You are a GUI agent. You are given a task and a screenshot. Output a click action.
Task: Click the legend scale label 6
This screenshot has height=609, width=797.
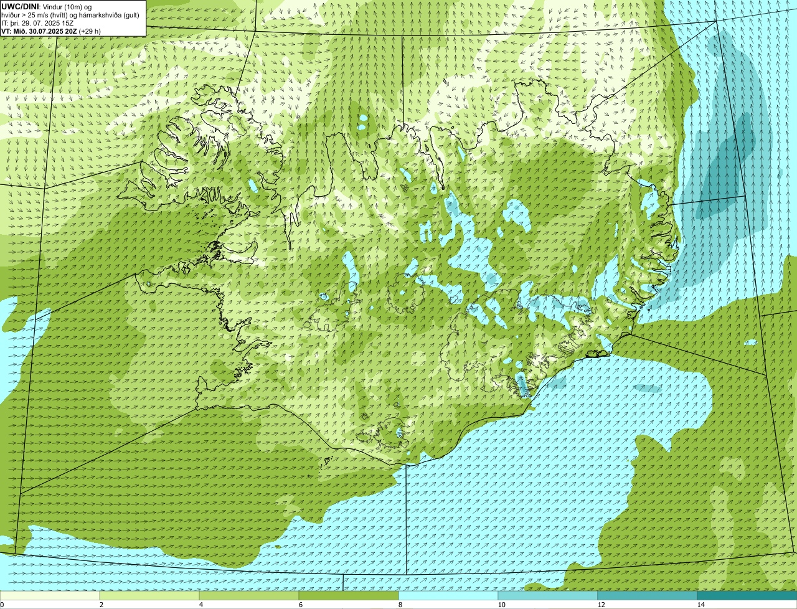click(x=301, y=605)
